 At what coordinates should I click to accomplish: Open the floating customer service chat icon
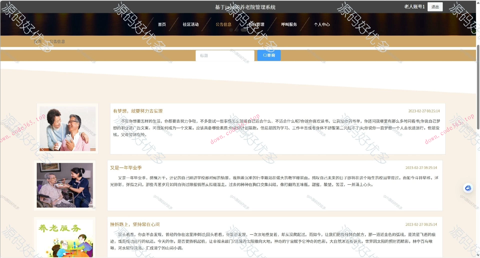(x=468, y=188)
